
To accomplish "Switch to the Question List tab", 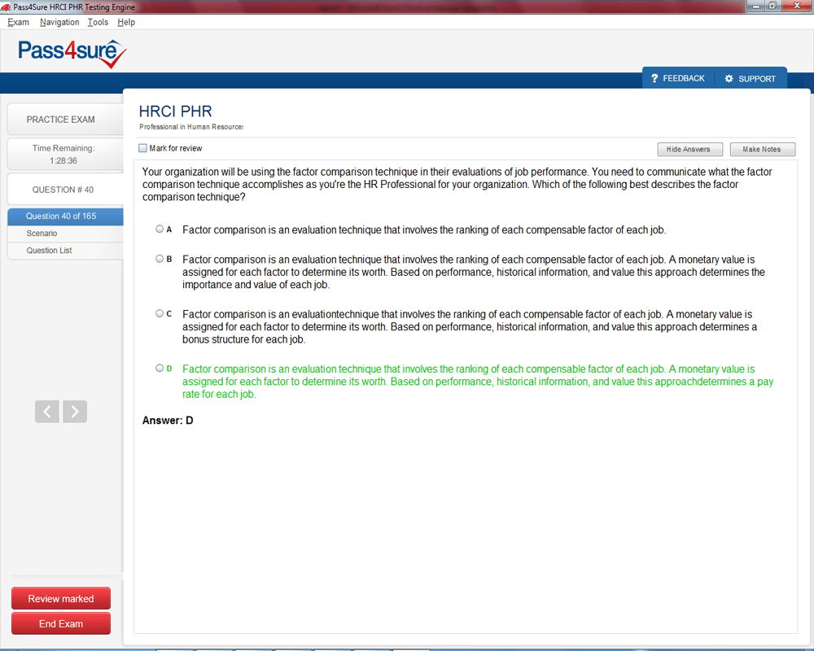I will pyautogui.click(x=65, y=251).
